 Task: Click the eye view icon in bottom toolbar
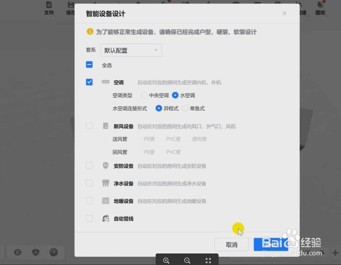tap(17, 252)
